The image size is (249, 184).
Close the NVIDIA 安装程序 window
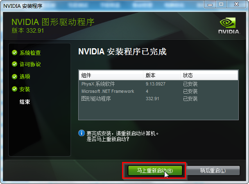coord(236,4)
